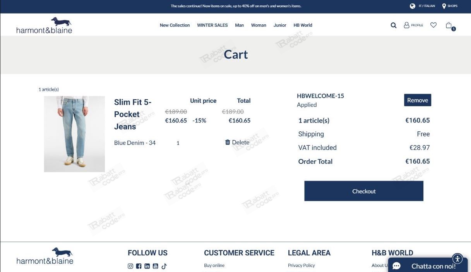Click the Shops location pin icon
Screen dimensions: 471x272
[x=444, y=6]
